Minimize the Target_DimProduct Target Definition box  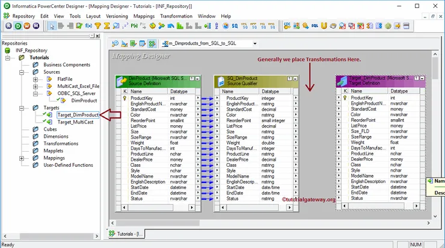422,78
